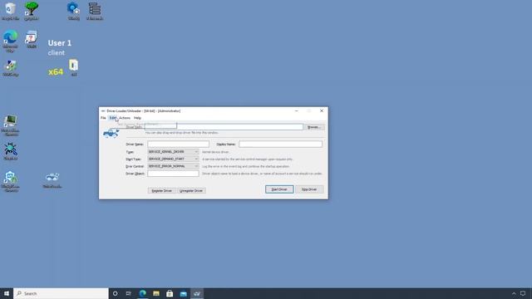532x299 pixels.
Task: Open the Actions menu
Action: [125, 118]
